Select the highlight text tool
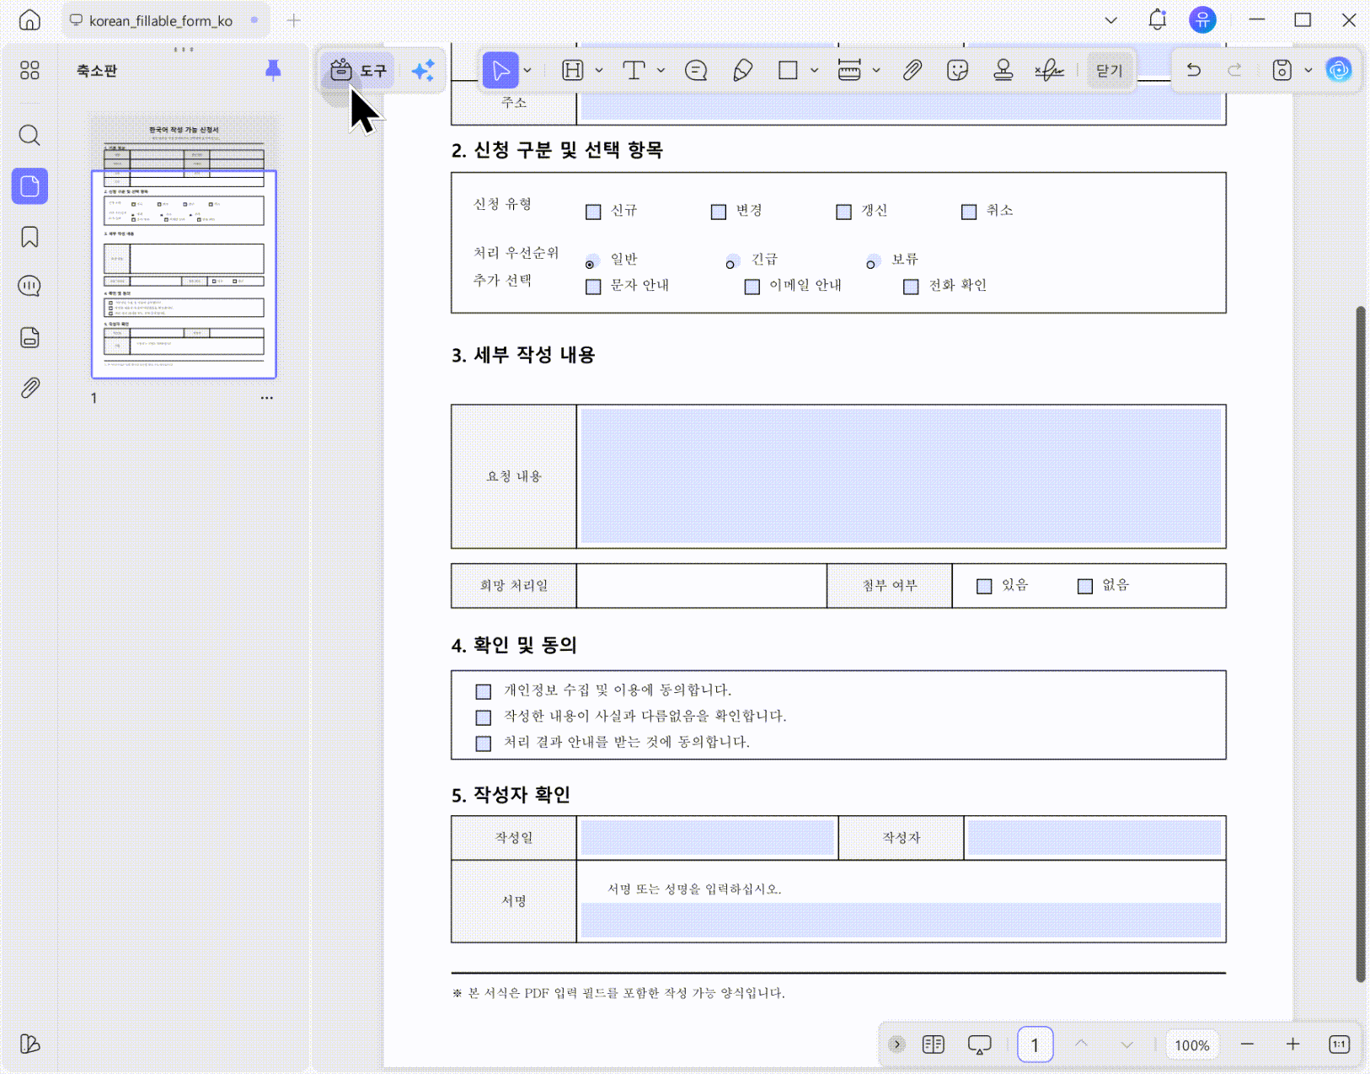This screenshot has width=1370, height=1074. coord(573,70)
